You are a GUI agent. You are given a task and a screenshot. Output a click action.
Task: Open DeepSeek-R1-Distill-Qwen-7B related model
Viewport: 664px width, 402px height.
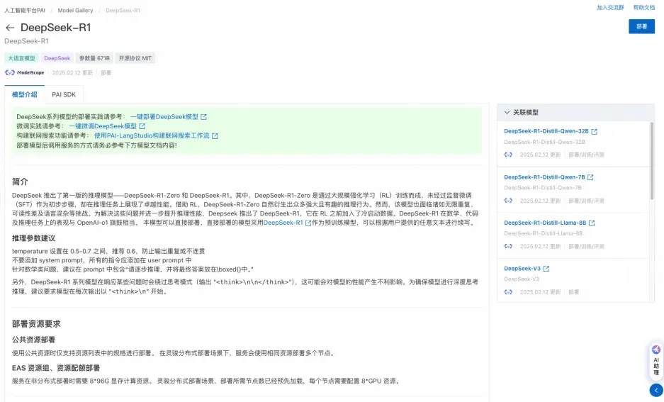coord(544,177)
